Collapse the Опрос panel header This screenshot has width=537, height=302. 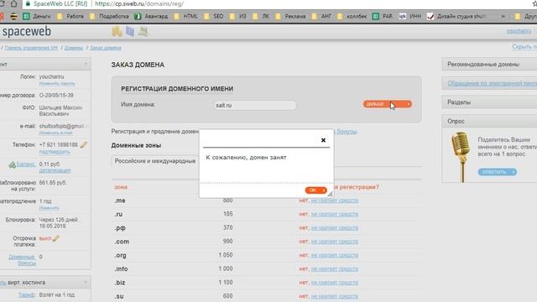point(490,121)
